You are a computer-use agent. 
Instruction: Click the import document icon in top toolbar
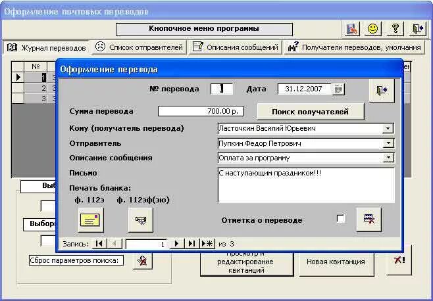[352, 29]
